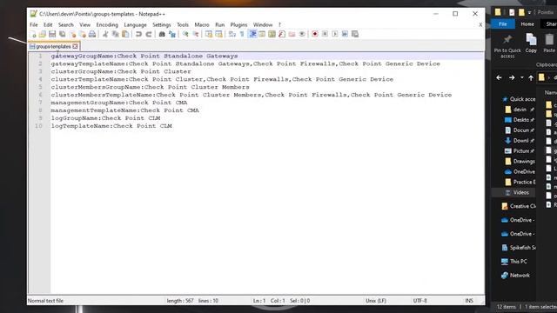The image size is (557, 313).
Task: Open the Language menu
Action: [x=135, y=25]
